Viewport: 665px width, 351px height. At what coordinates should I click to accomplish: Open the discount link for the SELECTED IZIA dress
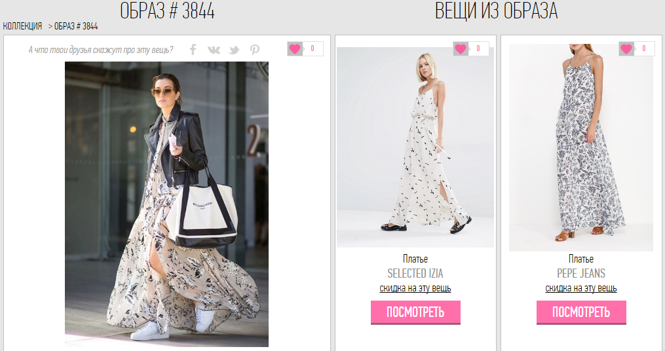(415, 288)
